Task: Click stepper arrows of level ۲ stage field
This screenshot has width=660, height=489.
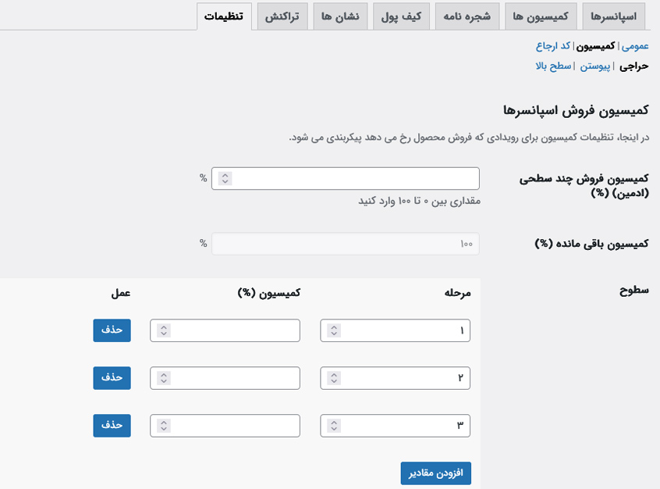Action: point(334,378)
